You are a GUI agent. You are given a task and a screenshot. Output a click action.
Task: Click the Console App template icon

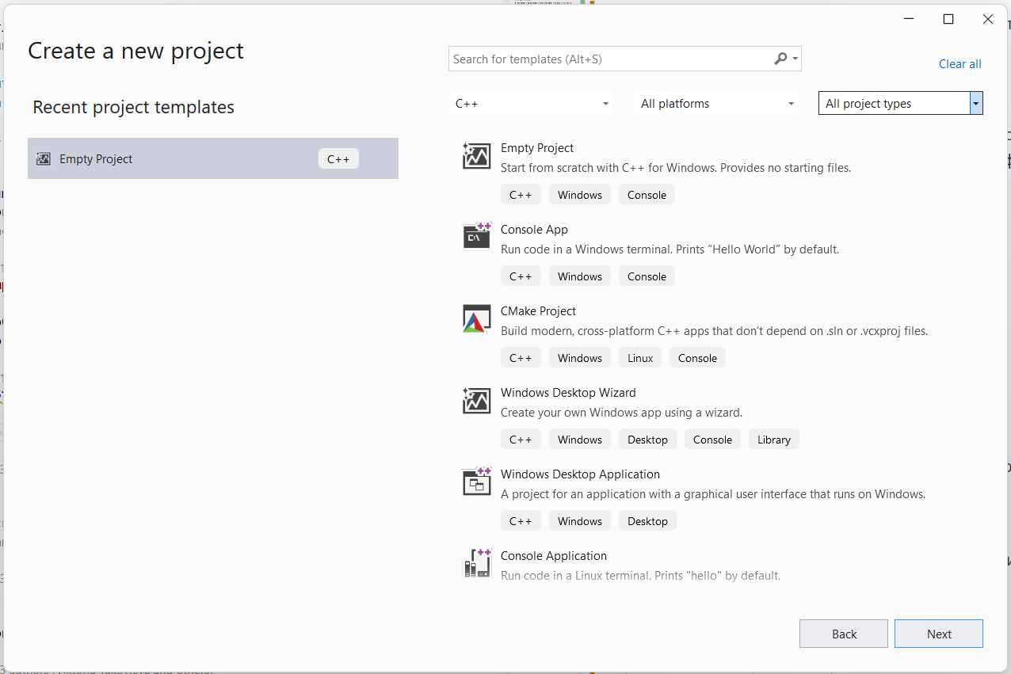476,237
